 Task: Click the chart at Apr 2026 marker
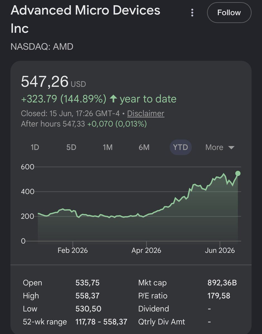146,250
